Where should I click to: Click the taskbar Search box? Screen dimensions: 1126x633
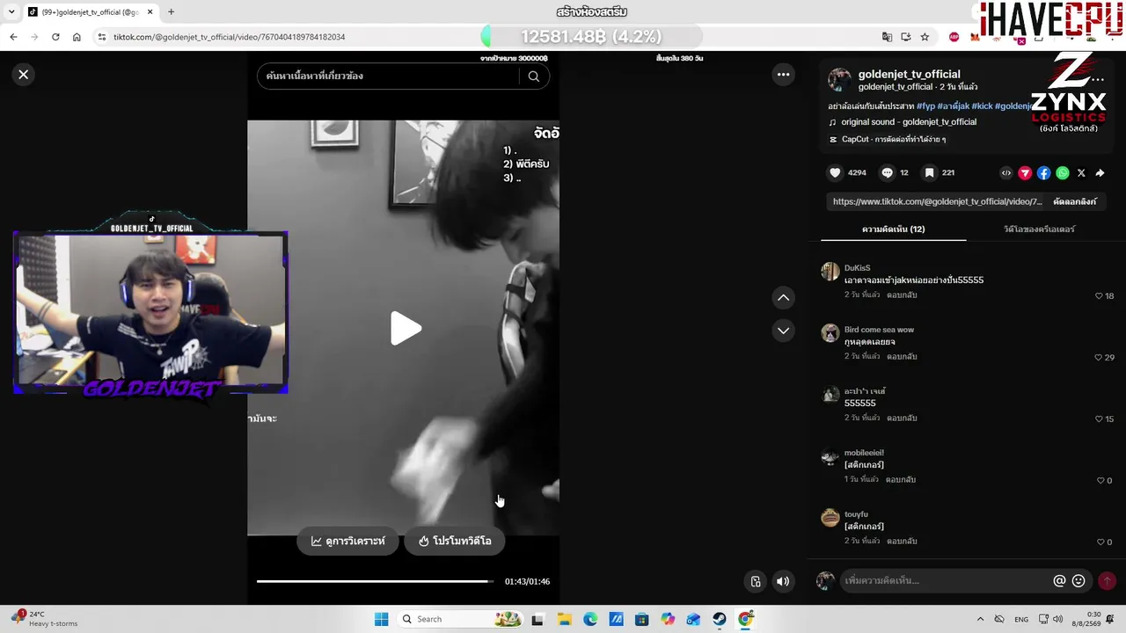(x=460, y=619)
